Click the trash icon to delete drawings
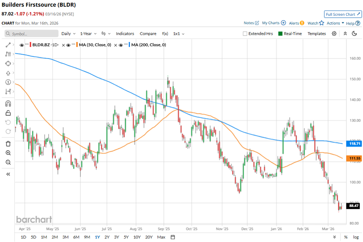 click(8, 144)
